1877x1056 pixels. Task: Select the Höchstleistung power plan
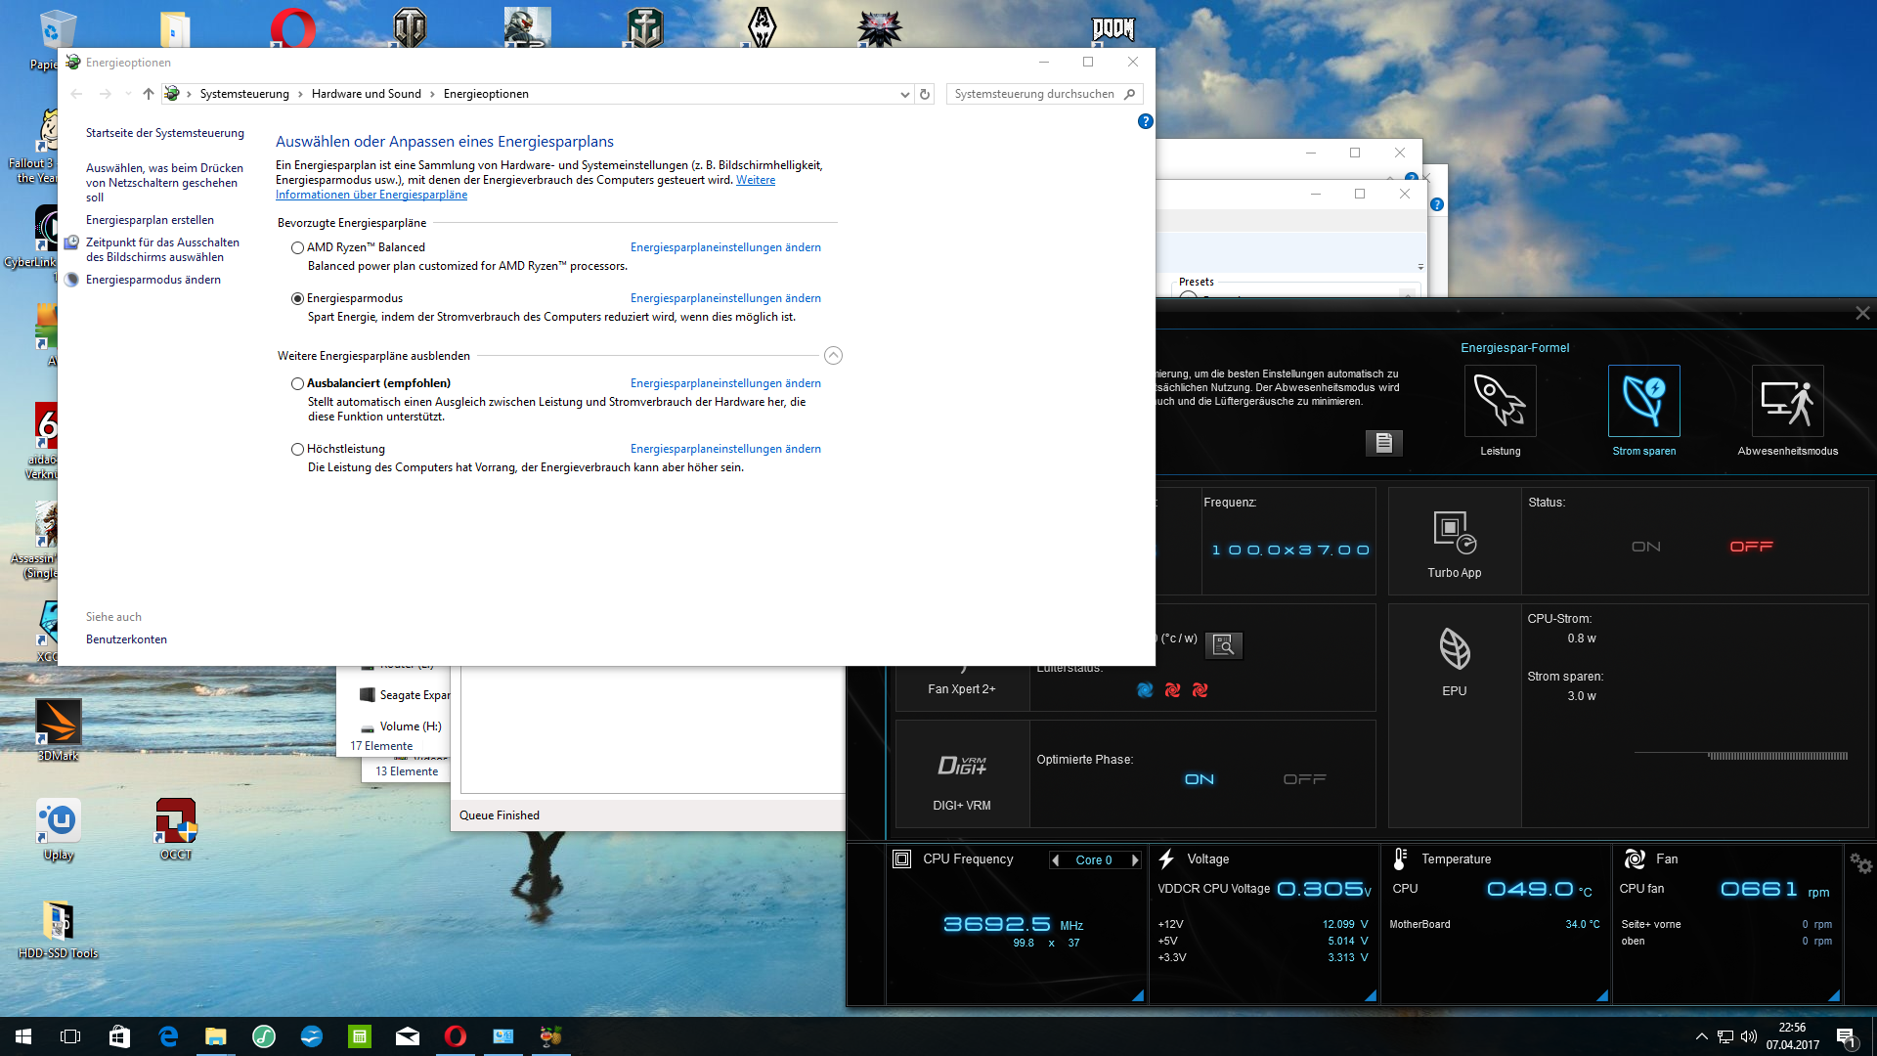point(297,450)
